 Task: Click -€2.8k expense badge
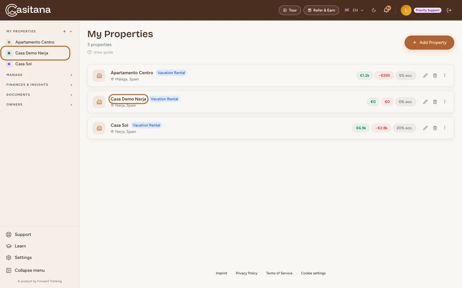(x=381, y=128)
